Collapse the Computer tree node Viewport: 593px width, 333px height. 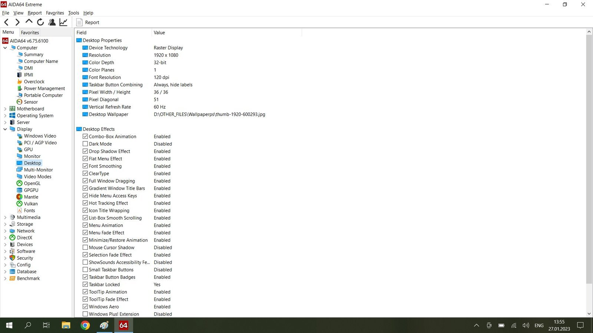(5, 48)
